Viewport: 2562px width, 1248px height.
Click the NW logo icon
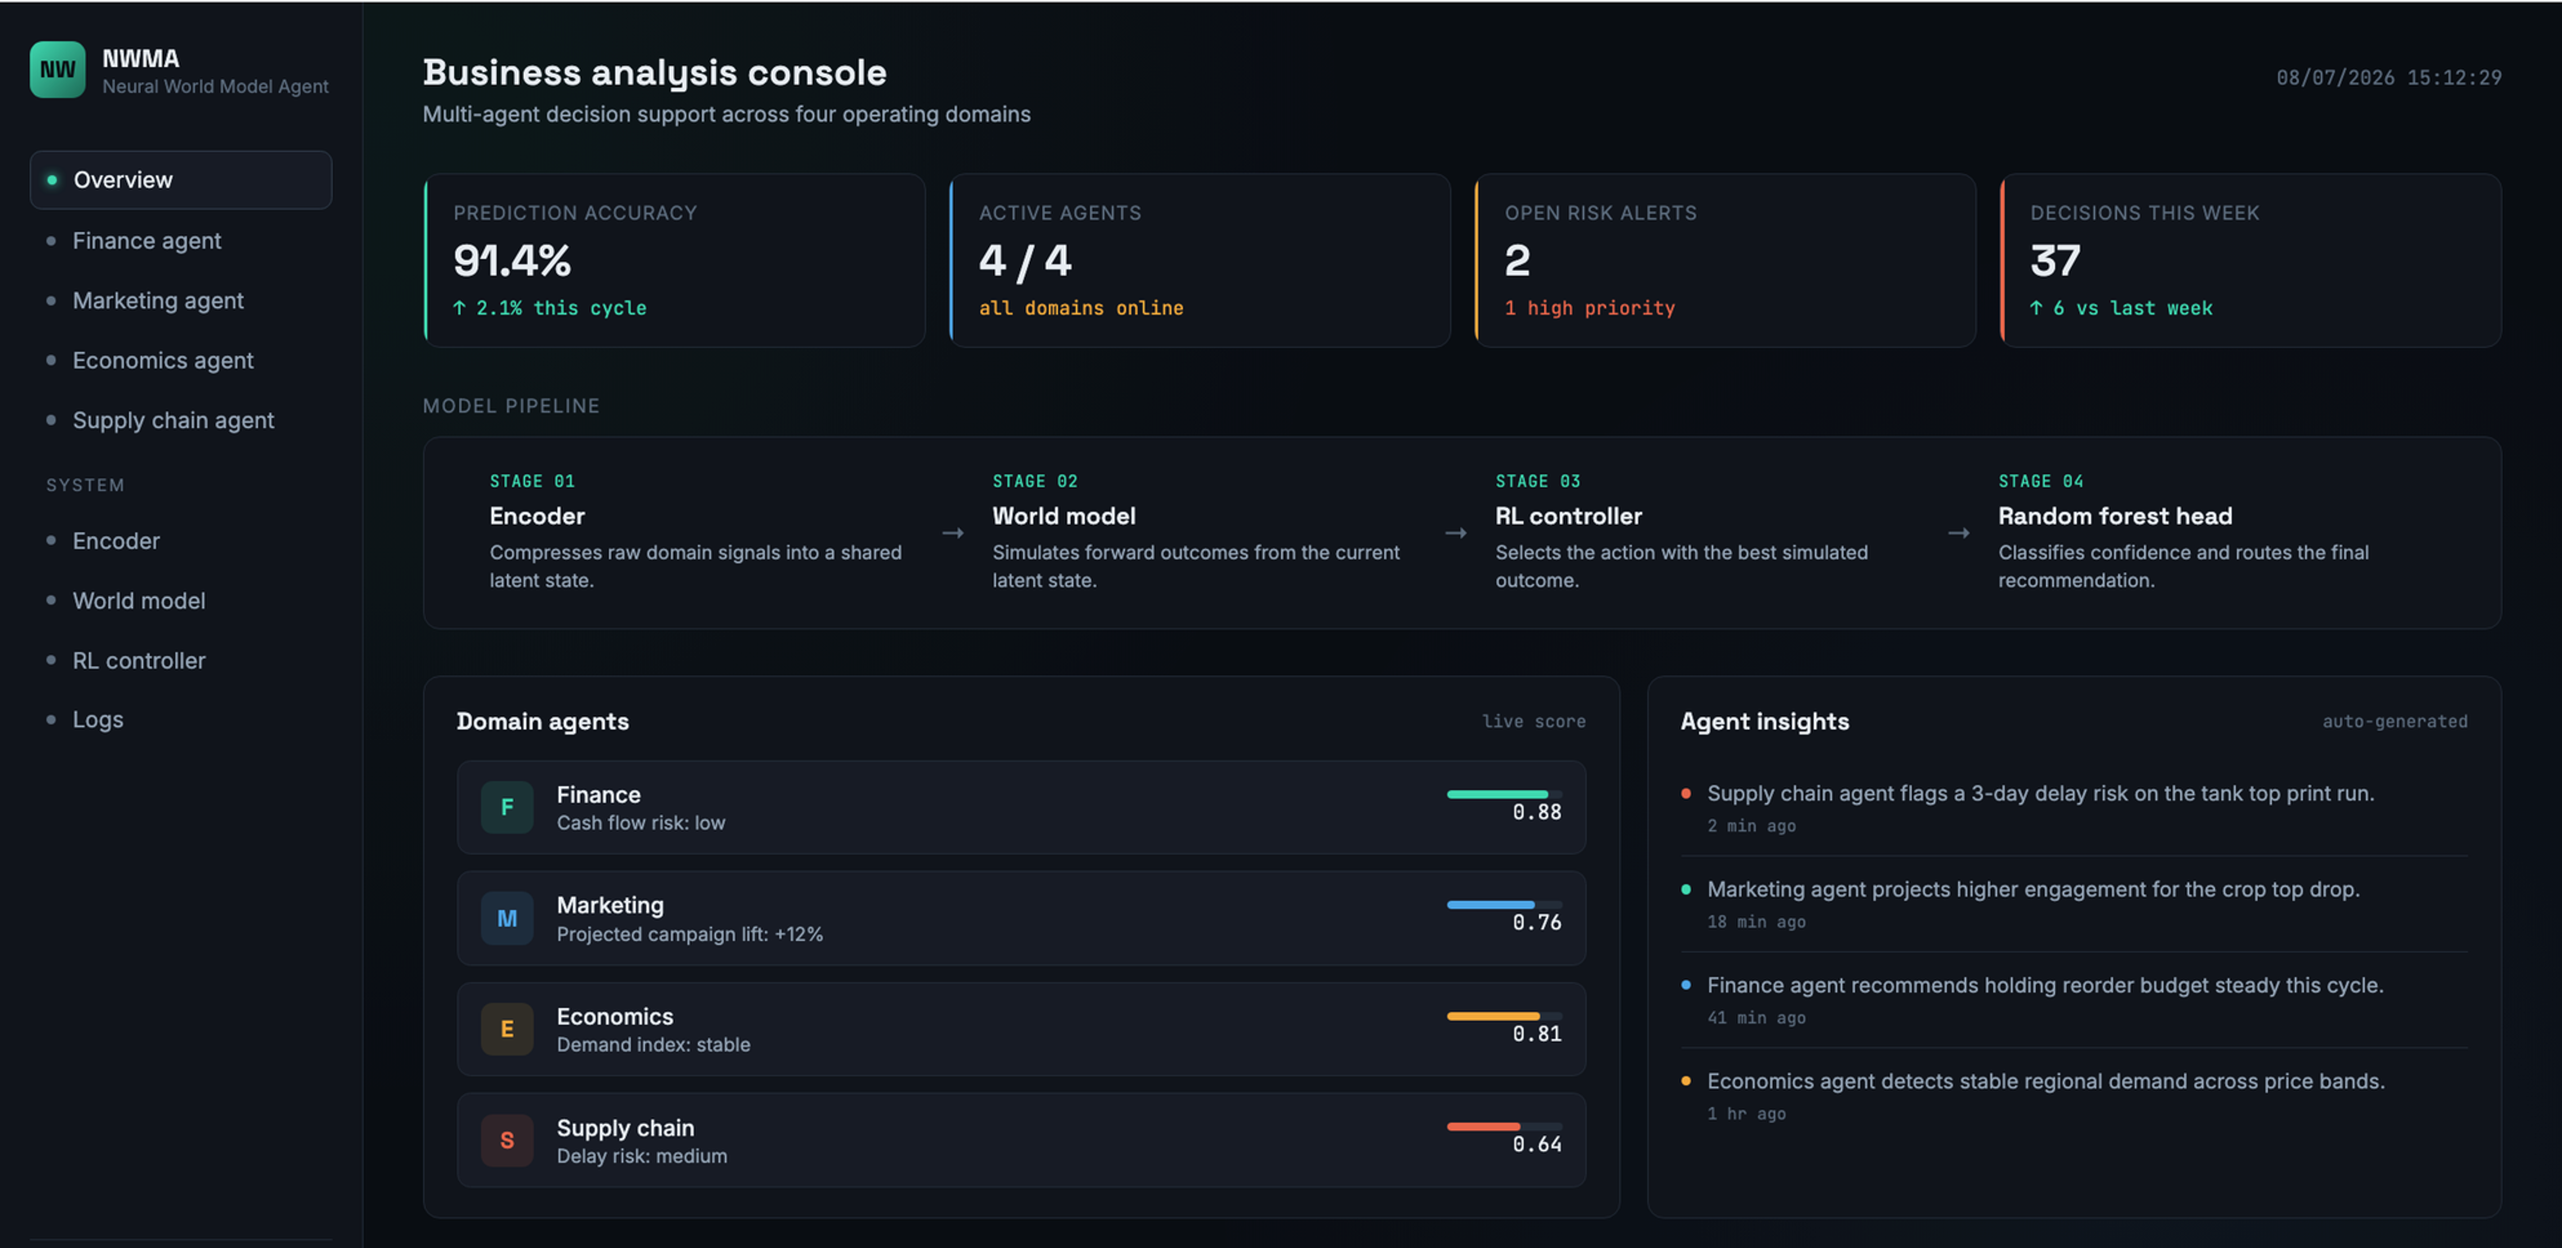57,70
